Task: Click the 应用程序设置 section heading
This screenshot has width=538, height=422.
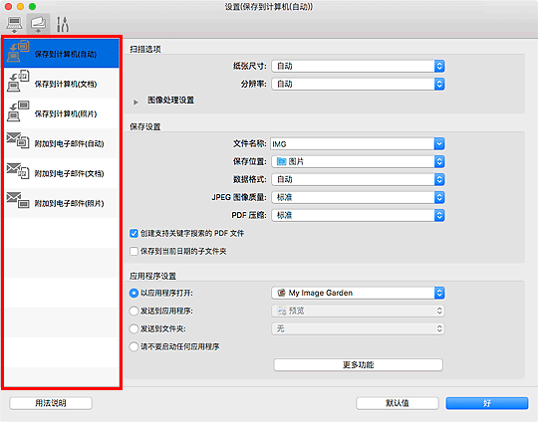Action: coord(153,277)
